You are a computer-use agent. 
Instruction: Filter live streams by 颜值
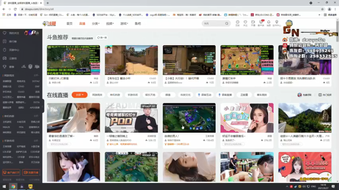(168, 95)
